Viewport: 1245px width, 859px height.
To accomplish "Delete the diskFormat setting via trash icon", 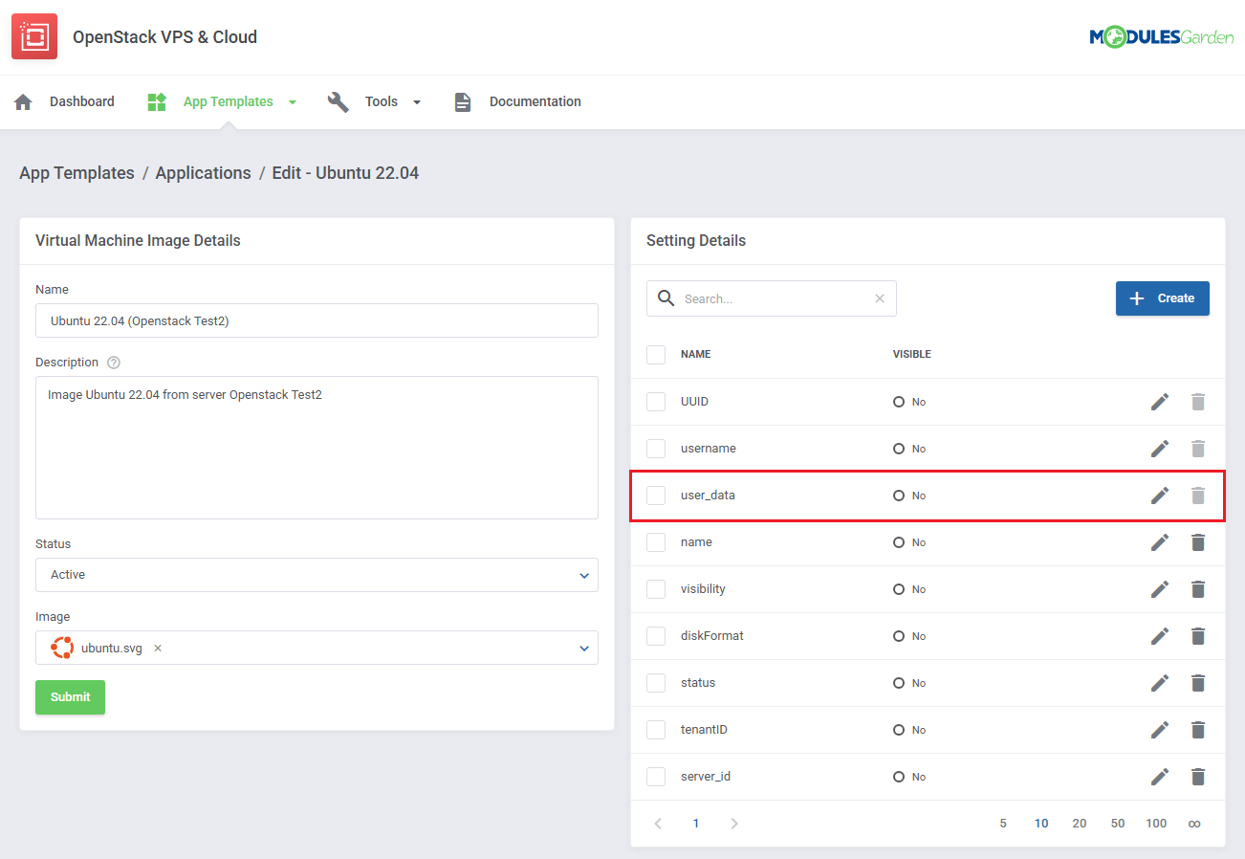I will pyautogui.click(x=1197, y=636).
